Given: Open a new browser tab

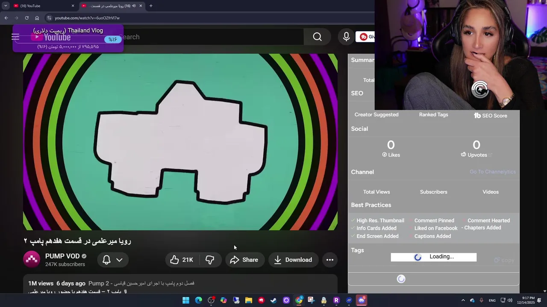Looking at the screenshot, I should tap(151, 6).
